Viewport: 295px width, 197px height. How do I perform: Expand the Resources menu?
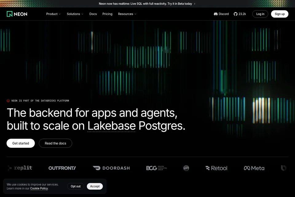127,14
